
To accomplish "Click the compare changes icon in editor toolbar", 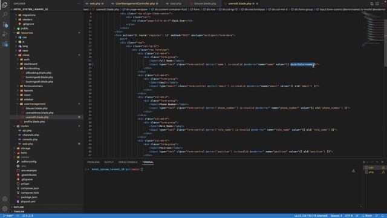I will click(x=372, y=4).
